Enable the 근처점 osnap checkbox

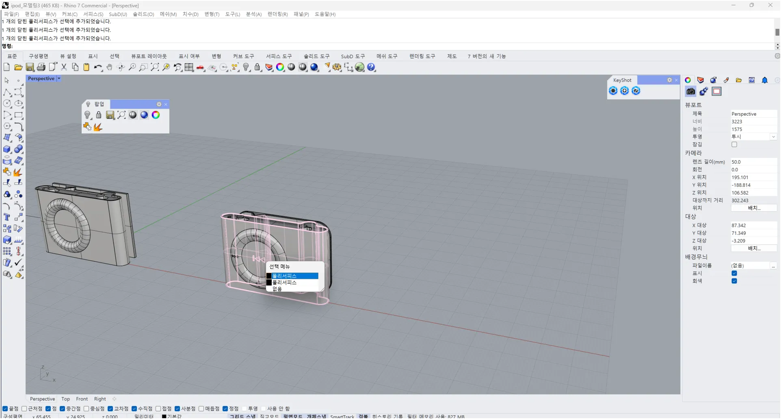(x=24, y=409)
